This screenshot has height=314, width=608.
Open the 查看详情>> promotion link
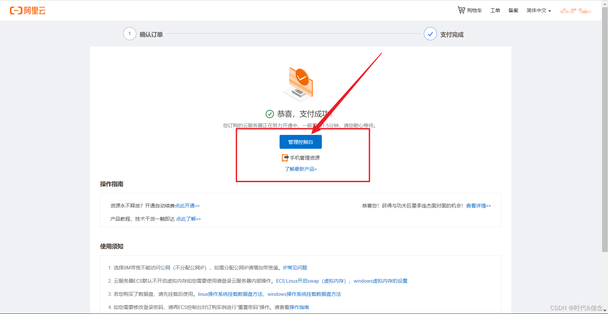[x=479, y=206]
